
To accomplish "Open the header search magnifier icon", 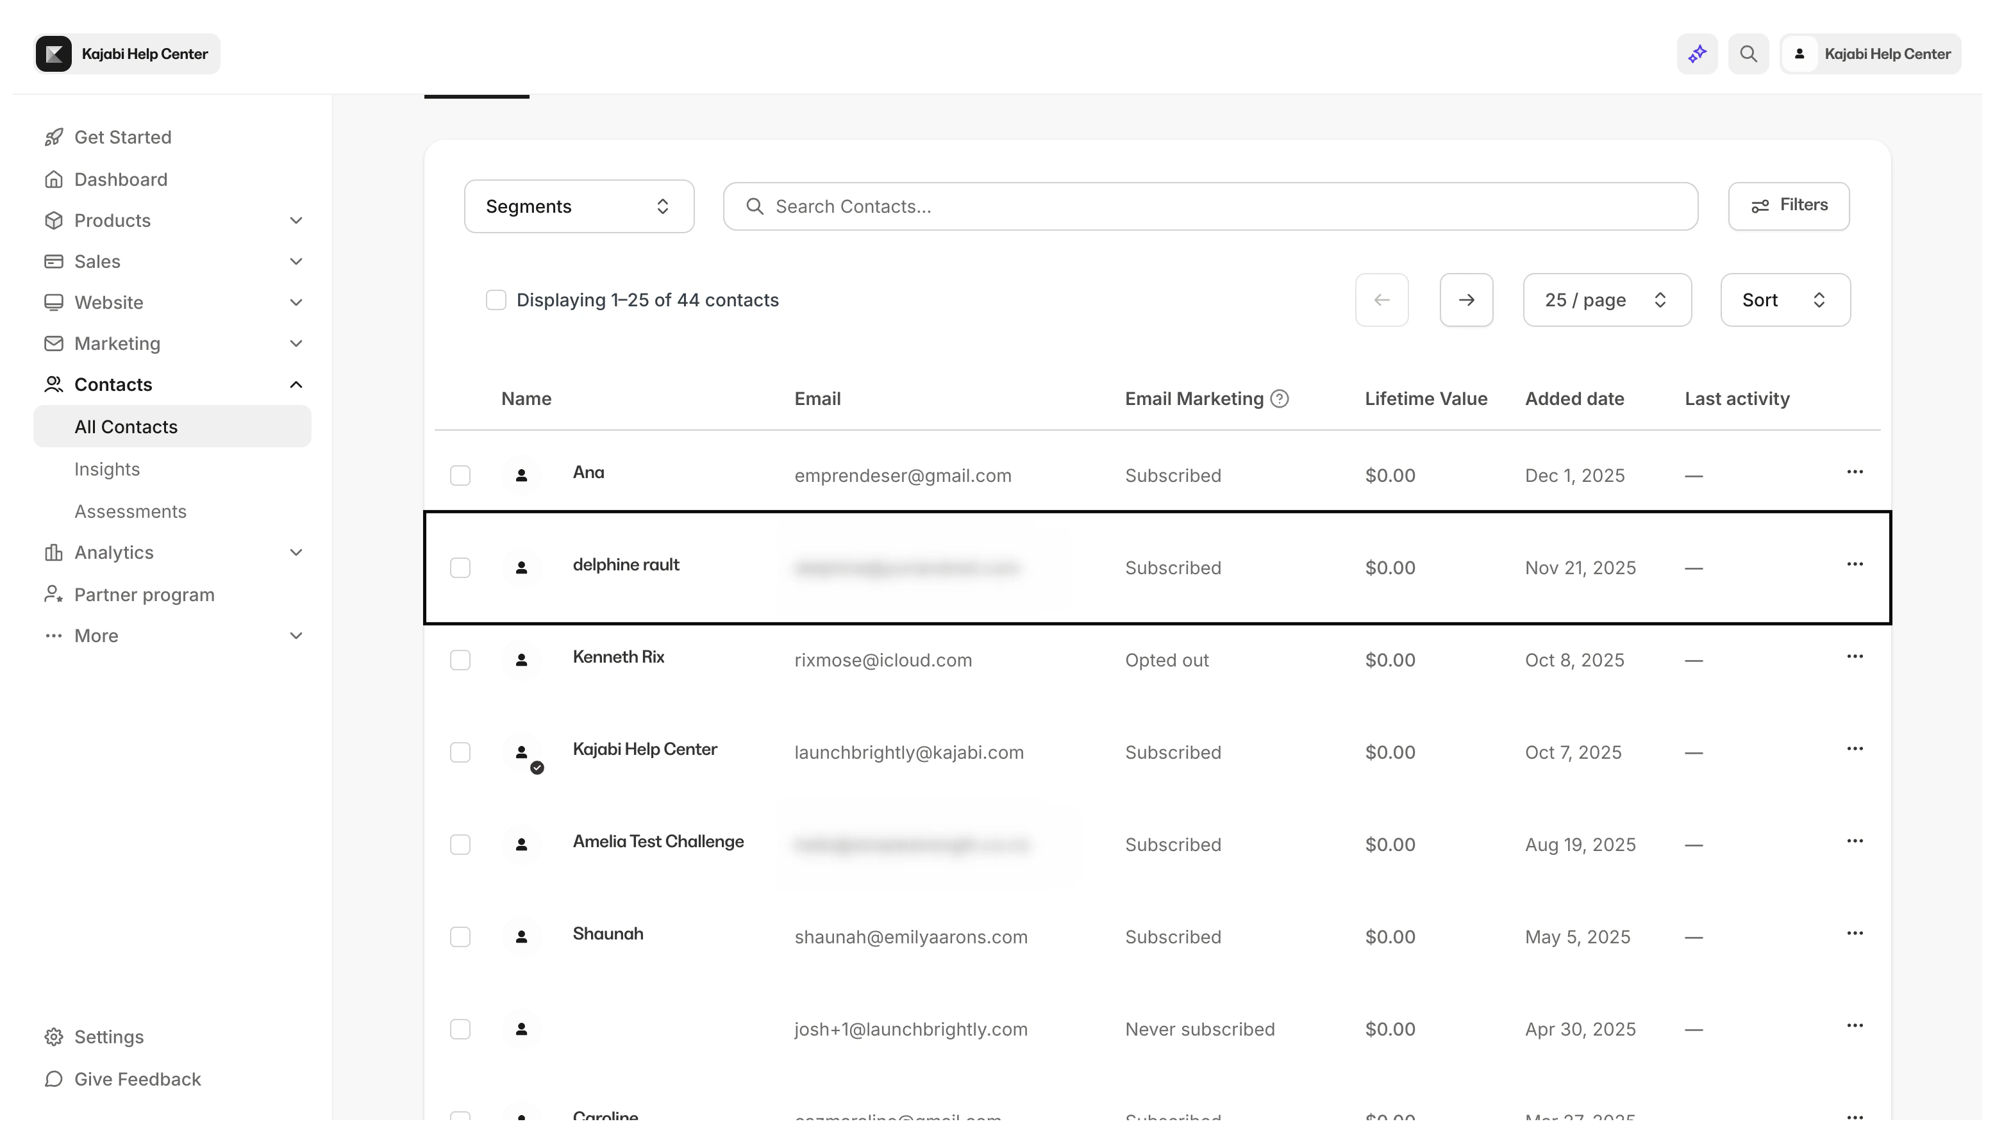I will 1748,54.
